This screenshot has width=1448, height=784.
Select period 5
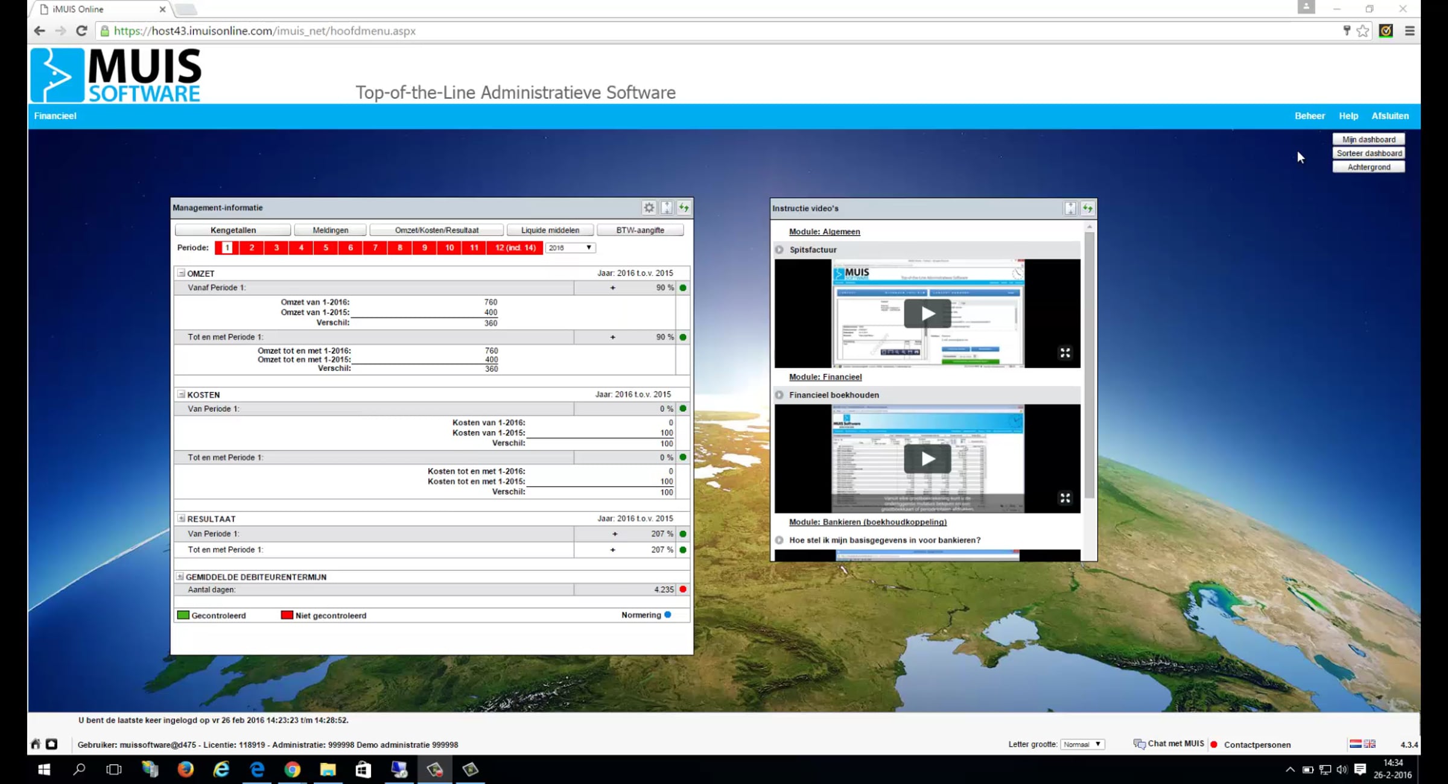coord(326,247)
